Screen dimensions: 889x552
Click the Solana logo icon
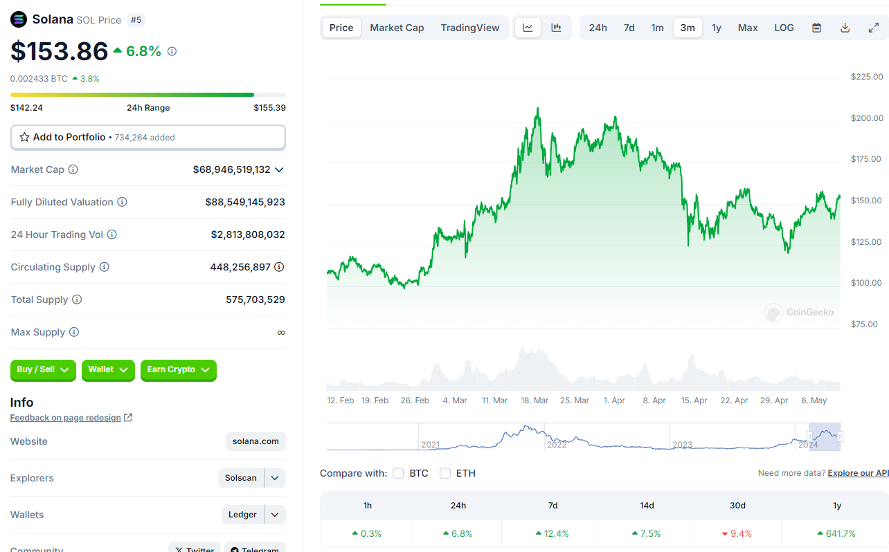[19, 19]
